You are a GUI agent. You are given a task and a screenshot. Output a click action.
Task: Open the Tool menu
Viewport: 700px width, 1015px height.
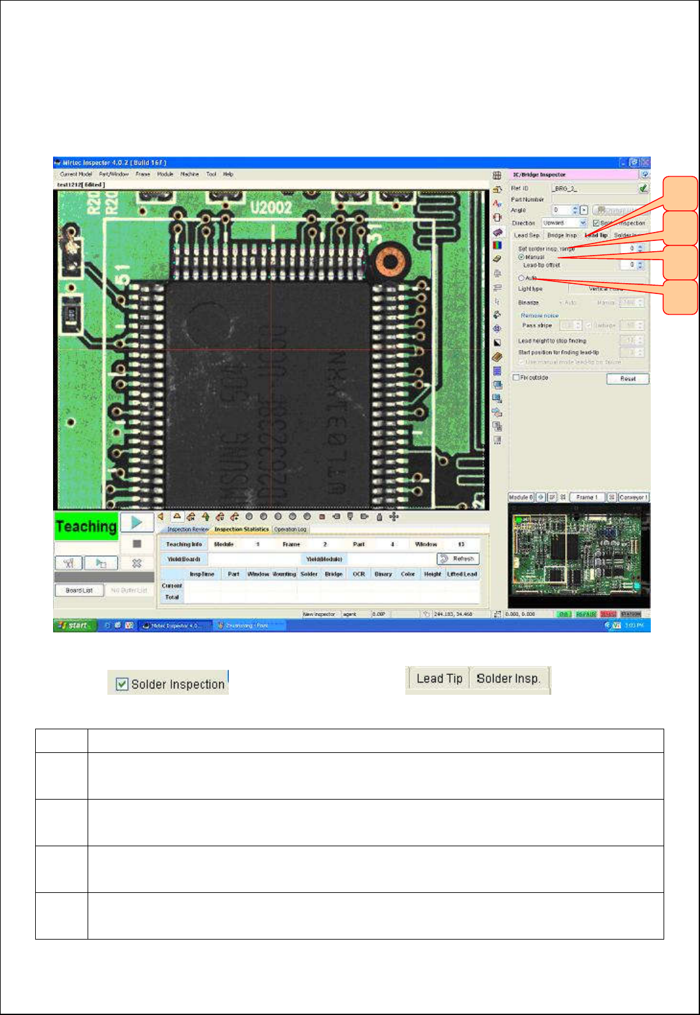pos(211,174)
